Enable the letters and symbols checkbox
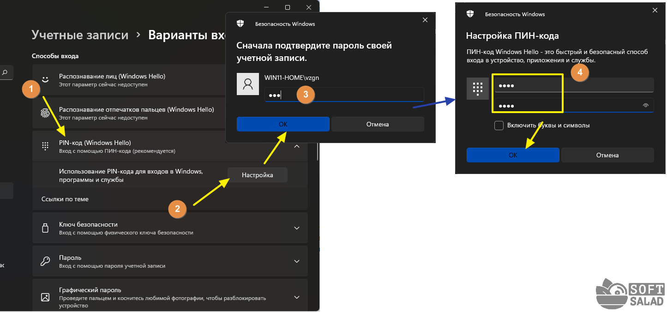 (x=499, y=126)
